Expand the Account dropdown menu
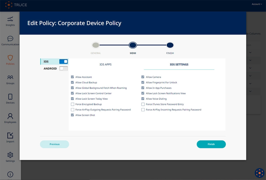The height and width of the screenshot is (180, 266). pos(257,4)
